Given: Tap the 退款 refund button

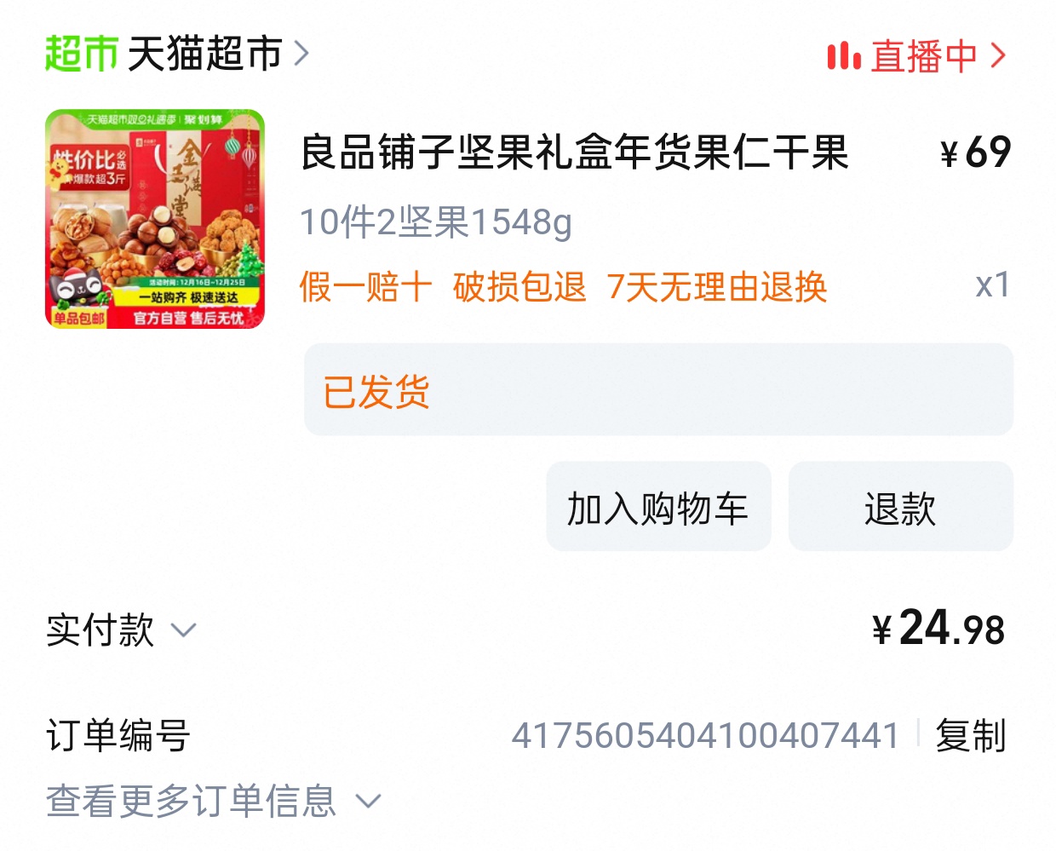Looking at the screenshot, I should pos(901,507).
